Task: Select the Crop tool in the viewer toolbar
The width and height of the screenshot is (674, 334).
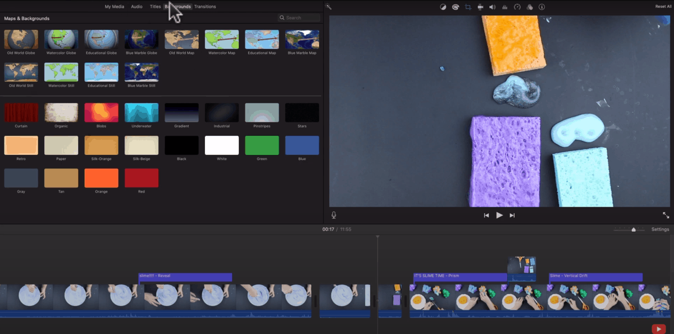Action: click(x=468, y=7)
